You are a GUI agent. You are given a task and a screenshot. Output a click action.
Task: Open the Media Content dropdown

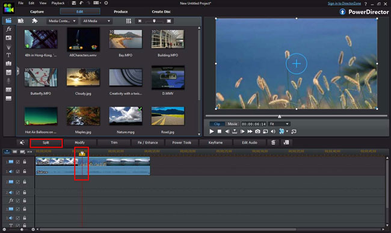[x=62, y=21]
